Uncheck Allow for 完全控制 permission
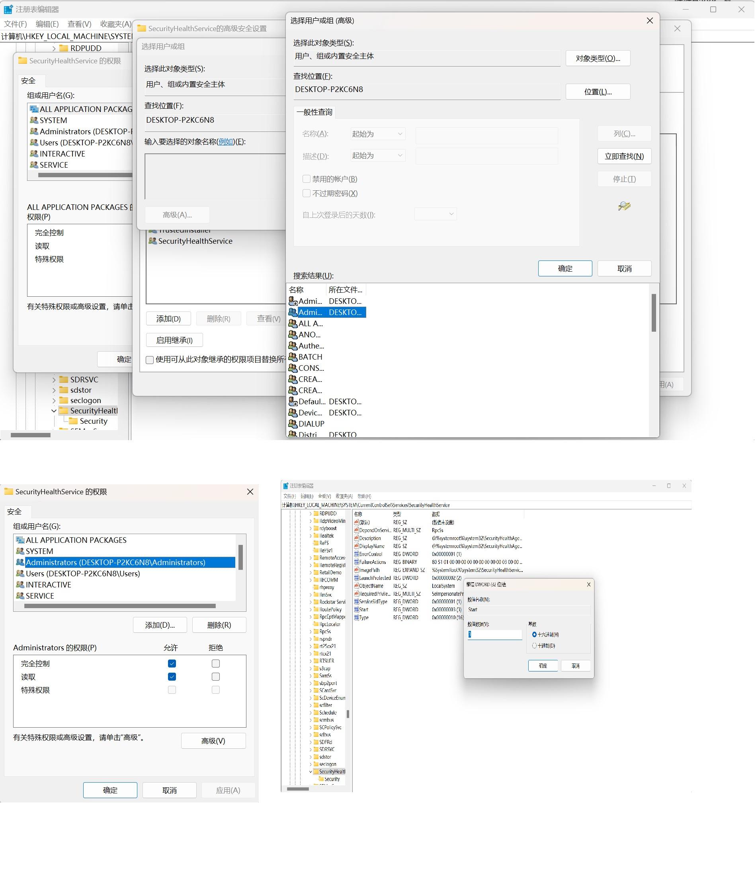The width and height of the screenshot is (756, 873). click(x=172, y=664)
